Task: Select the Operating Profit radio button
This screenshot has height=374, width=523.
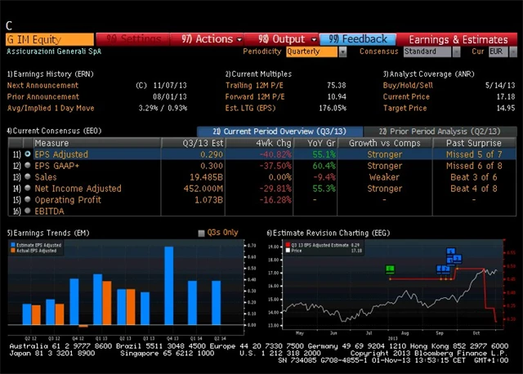Action: pos(28,199)
